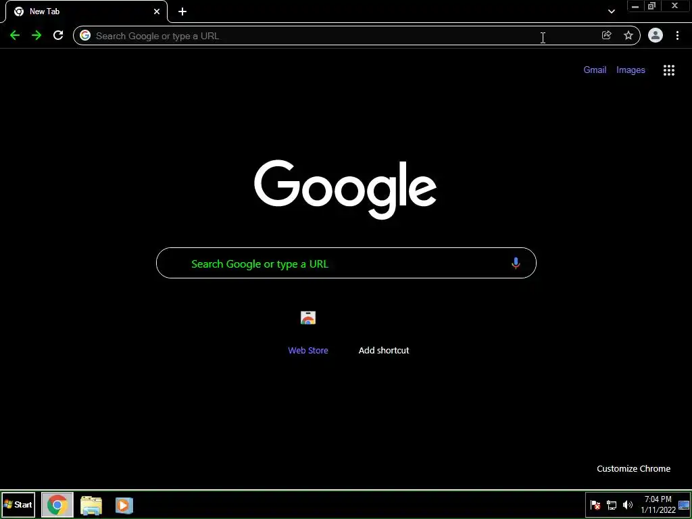
Task: Open the Web Store link label
Action: [x=308, y=351]
